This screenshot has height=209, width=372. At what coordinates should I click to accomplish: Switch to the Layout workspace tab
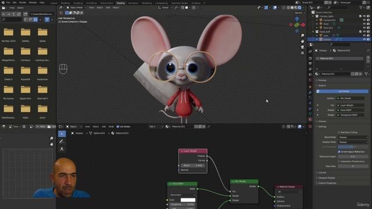coord(54,3)
